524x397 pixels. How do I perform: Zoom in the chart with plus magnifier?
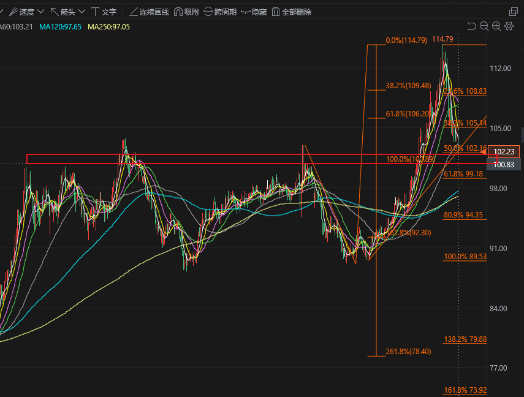(496, 26)
